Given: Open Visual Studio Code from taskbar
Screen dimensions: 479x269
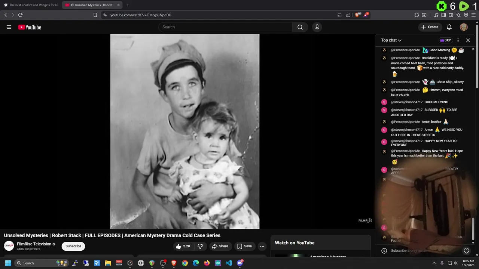Looking at the screenshot, I should click(229, 263).
